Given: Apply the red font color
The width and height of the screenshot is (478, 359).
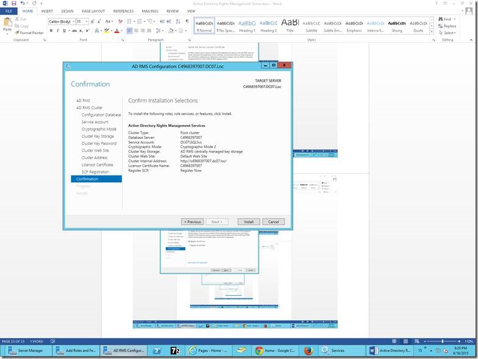Looking at the screenshot, I should 116,30.
